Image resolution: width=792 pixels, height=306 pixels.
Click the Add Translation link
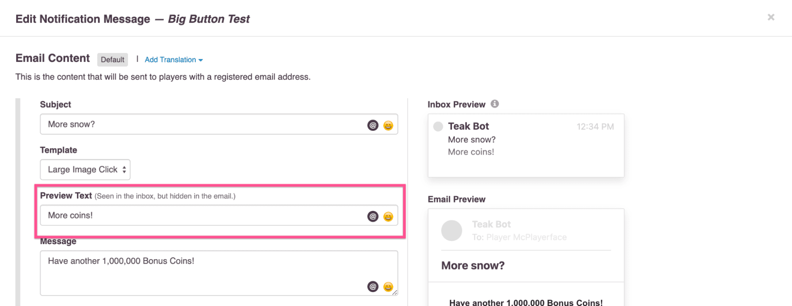click(x=170, y=59)
